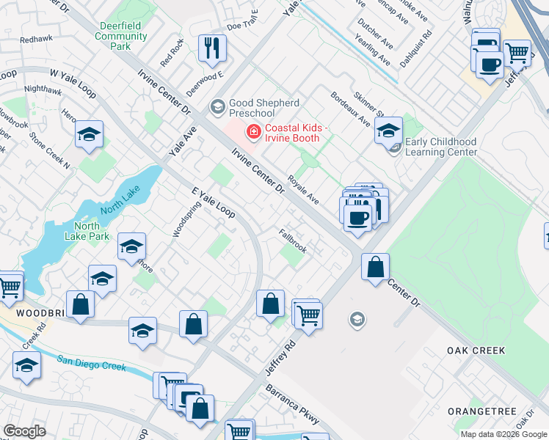
Task: Click the Good Shepherd Preschool gray pin
Action: click(217, 106)
